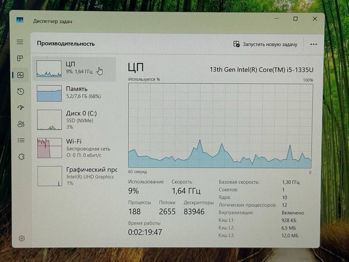
Task: Click the CPU mini graph thumbnail
Action: 49,69
